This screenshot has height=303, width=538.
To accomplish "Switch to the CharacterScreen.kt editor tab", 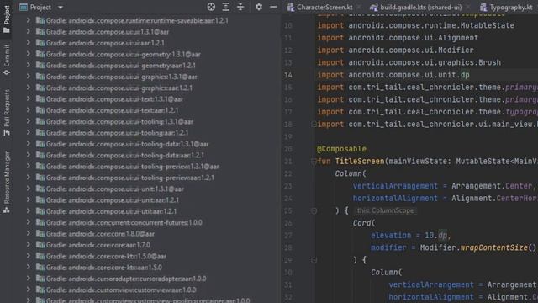I will (324, 7).
